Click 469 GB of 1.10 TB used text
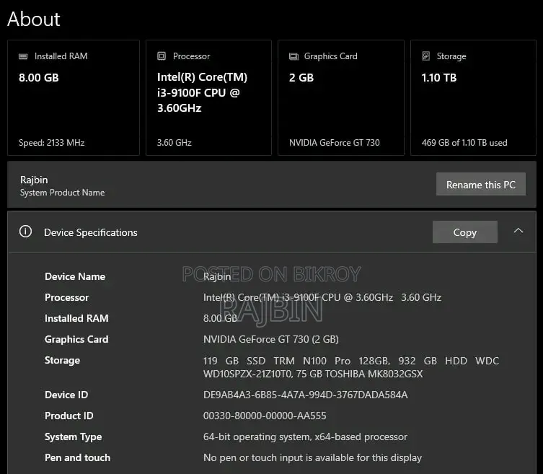The height and width of the screenshot is (474, 543). 464,142
